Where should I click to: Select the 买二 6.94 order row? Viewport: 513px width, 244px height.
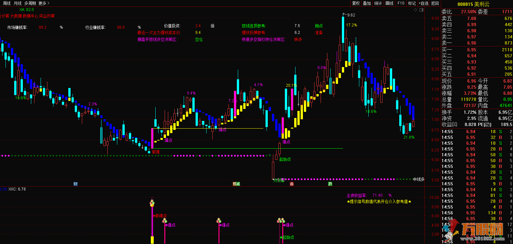tap(477, 56)
